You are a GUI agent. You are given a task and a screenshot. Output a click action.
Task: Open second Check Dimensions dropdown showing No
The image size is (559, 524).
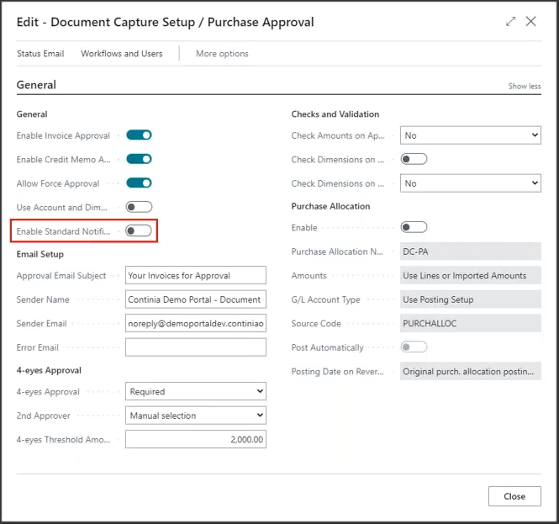[470, 183]
